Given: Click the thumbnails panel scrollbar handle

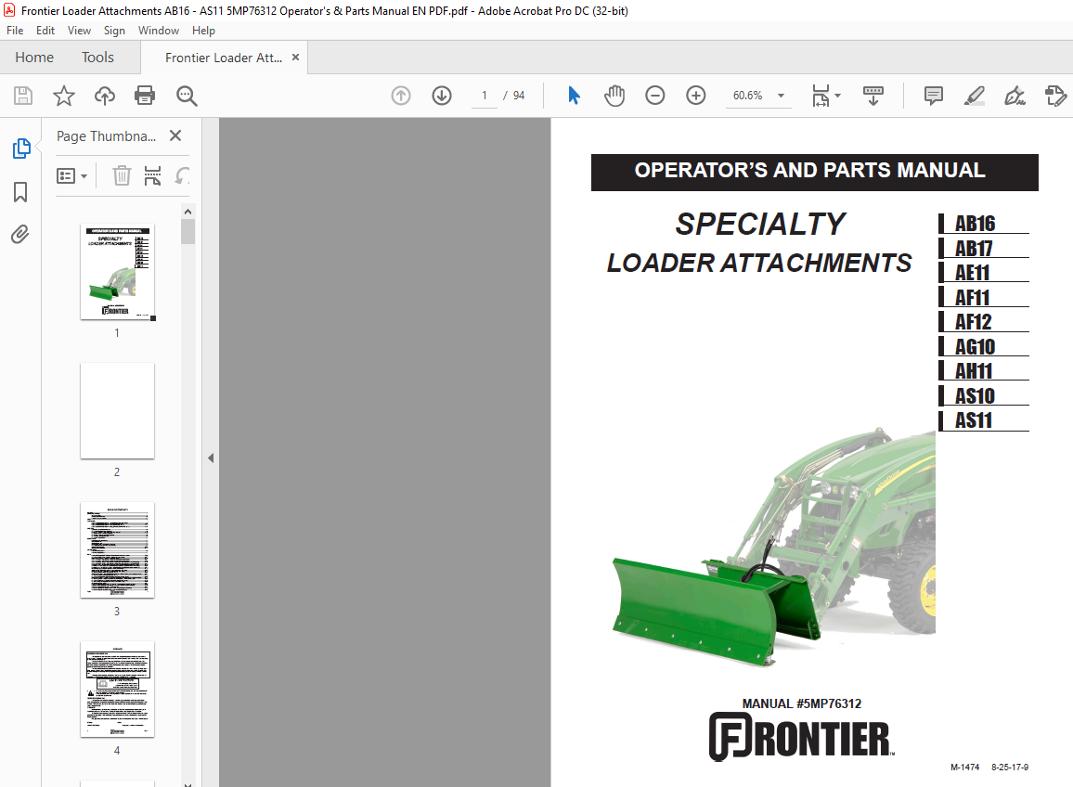Looking at the screenshot, I should [x=187, y=231].
